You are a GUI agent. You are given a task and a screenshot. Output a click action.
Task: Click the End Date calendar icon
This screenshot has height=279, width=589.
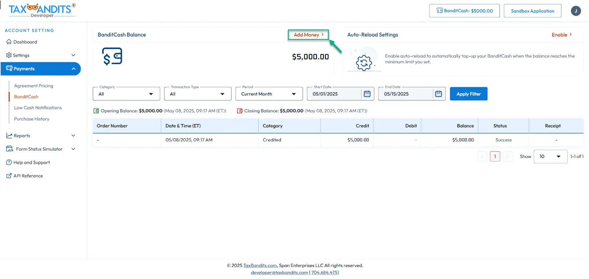[x=438, y=94]
